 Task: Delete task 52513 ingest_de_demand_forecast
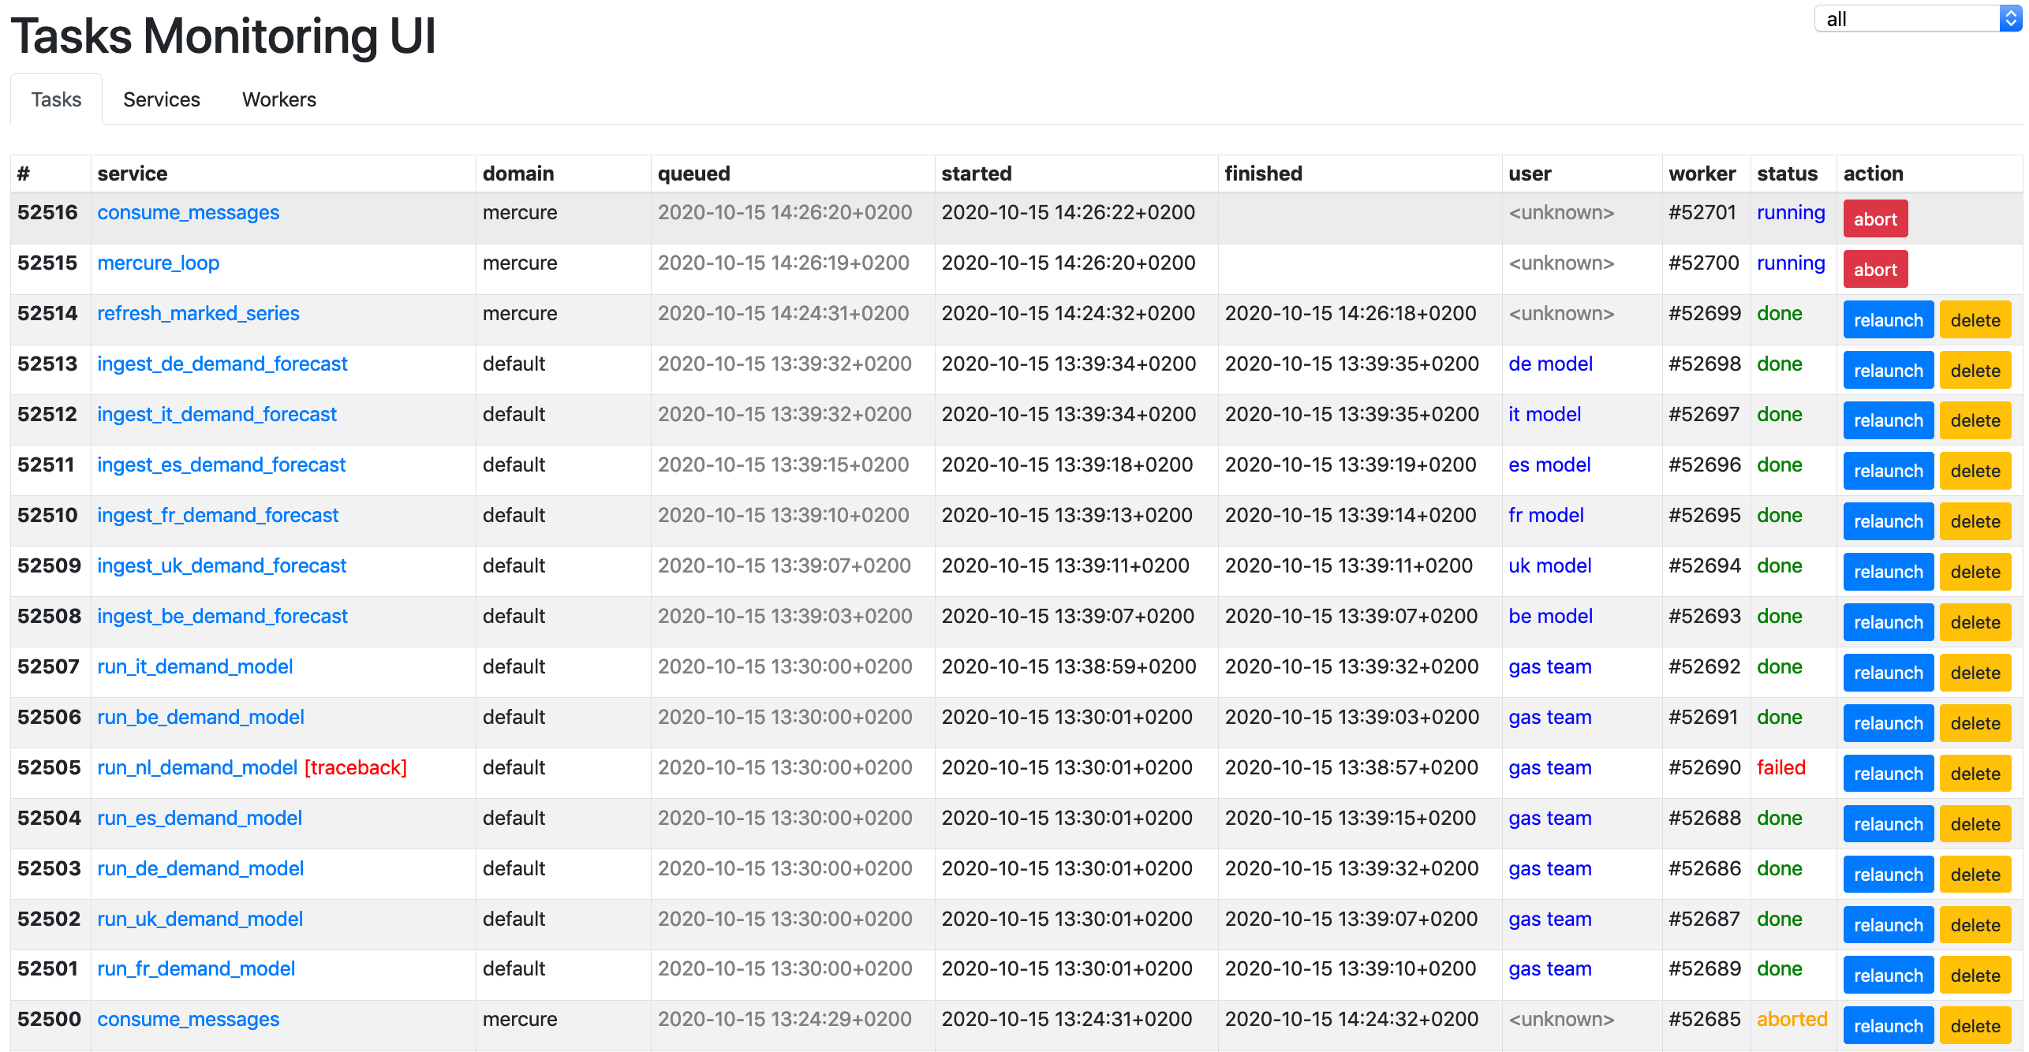1975,371
